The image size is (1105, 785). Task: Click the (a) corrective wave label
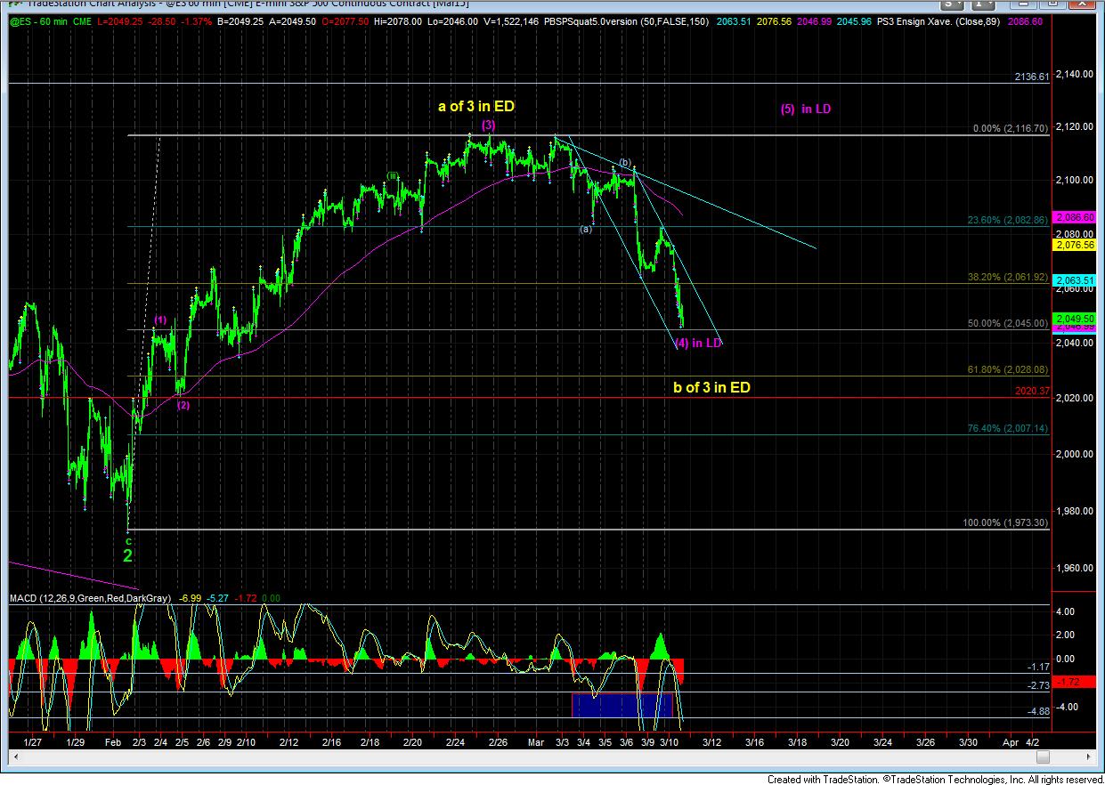[586, 229]
